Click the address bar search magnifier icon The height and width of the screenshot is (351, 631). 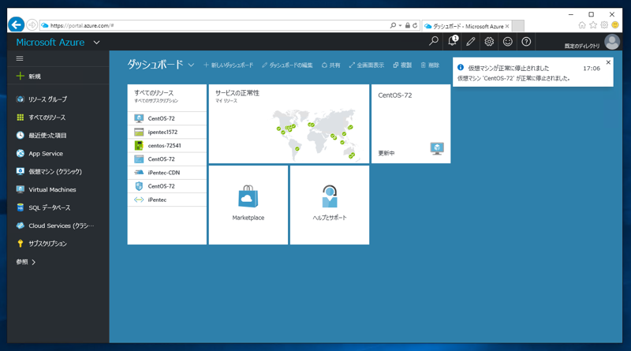point(393,25)
